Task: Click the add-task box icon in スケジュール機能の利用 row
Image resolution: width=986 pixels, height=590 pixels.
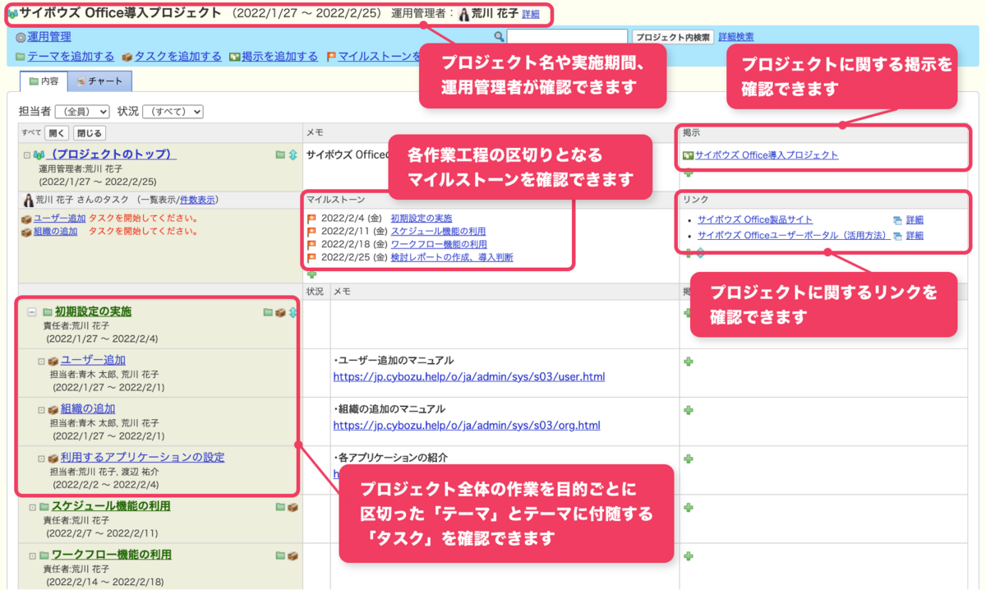Action: 293,507
